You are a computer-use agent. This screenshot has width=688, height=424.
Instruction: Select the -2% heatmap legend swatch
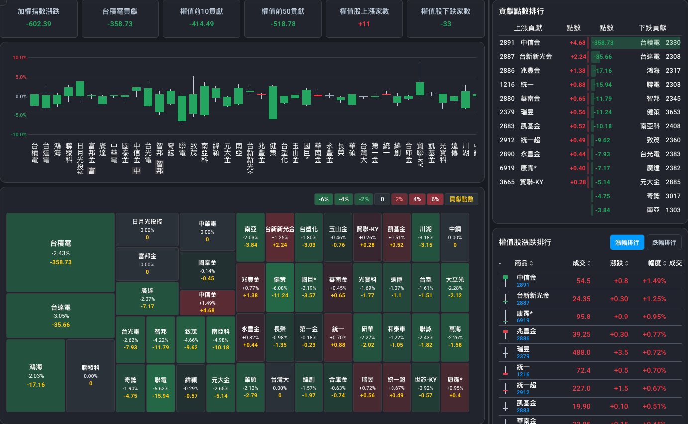(364, 199)
